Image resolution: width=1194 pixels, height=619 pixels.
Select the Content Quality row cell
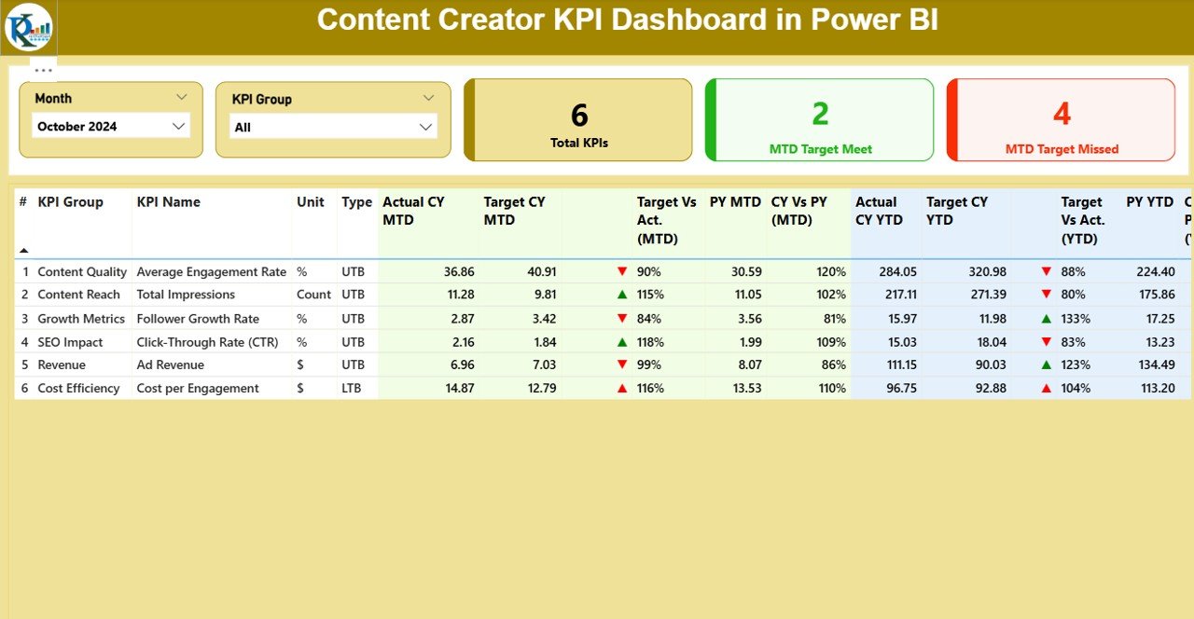(82, 272)
